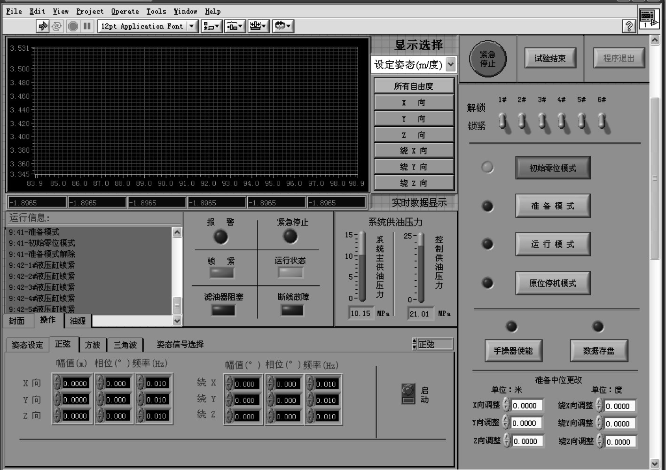Open the context help question mark icon
Viewport: 666px width, 470px height.
tap(628, 26)
